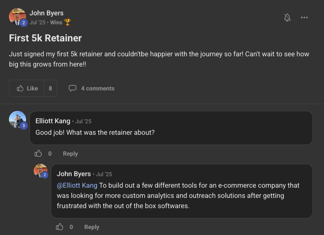Click the First 5k Retainer post title
The height and width of the screenshot is (235, 324).
pos(45,38)
